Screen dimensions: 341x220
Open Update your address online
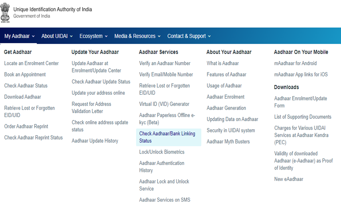tap(98, 93)
